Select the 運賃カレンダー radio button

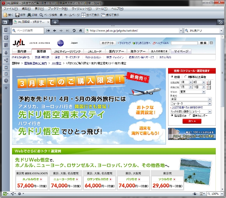pyautogui.click(x=190, y=115)
